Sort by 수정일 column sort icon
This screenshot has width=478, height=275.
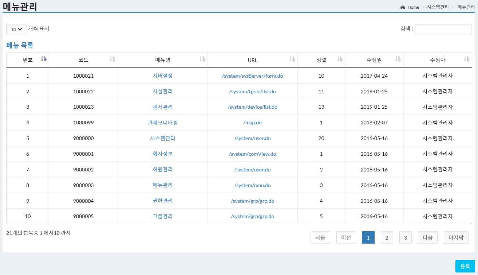point(398,59)
